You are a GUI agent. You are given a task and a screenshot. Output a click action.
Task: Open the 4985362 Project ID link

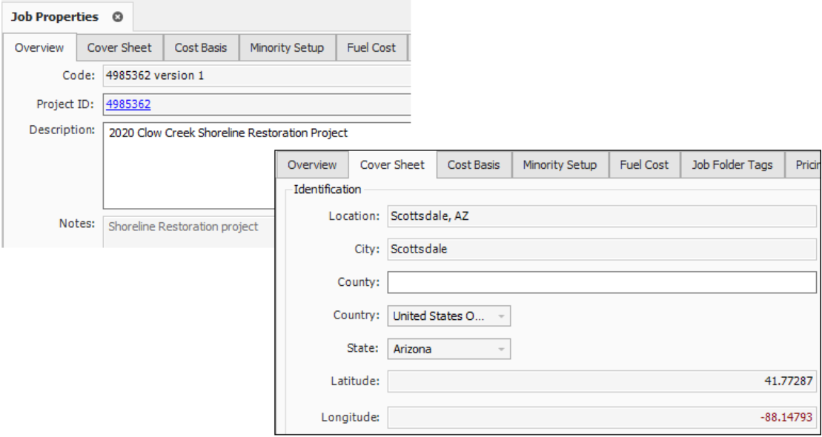(128, 104)
